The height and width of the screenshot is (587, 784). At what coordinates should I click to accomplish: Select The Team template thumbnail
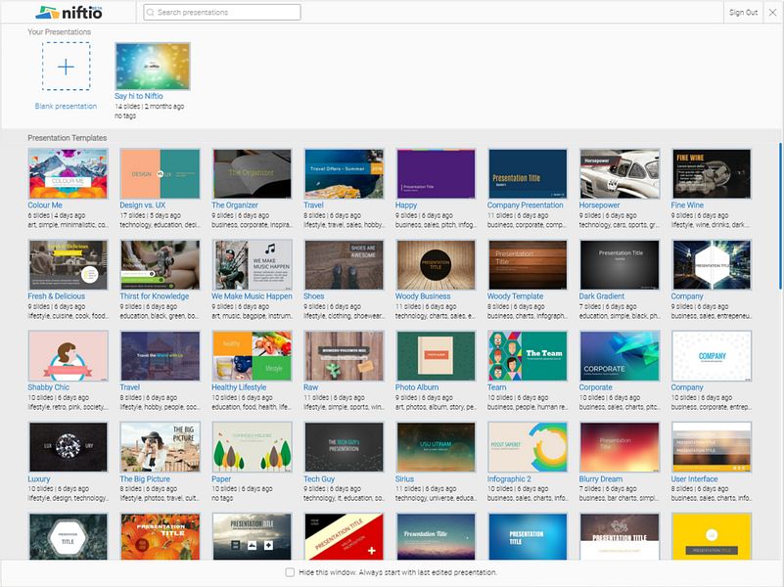click(528, 356)
